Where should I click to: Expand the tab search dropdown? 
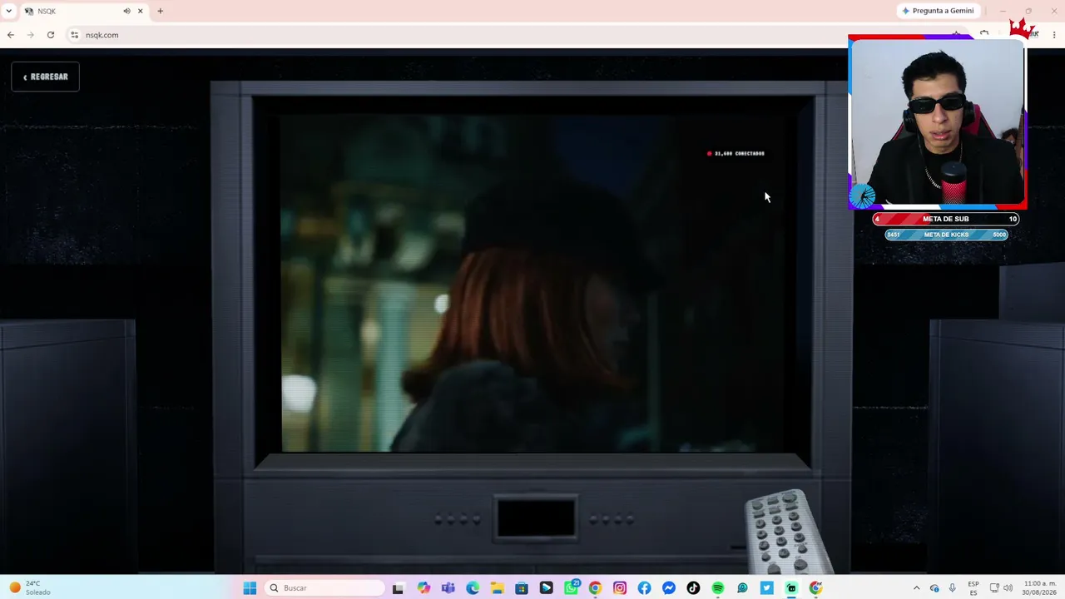[9, 11]
